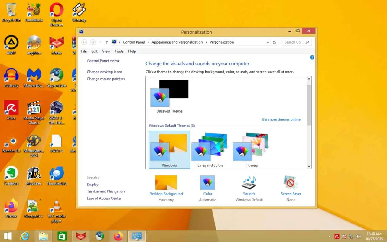This screenshot has height=242, width=387.
Task: Apply the Windows default theme
Action: [169, 150]
